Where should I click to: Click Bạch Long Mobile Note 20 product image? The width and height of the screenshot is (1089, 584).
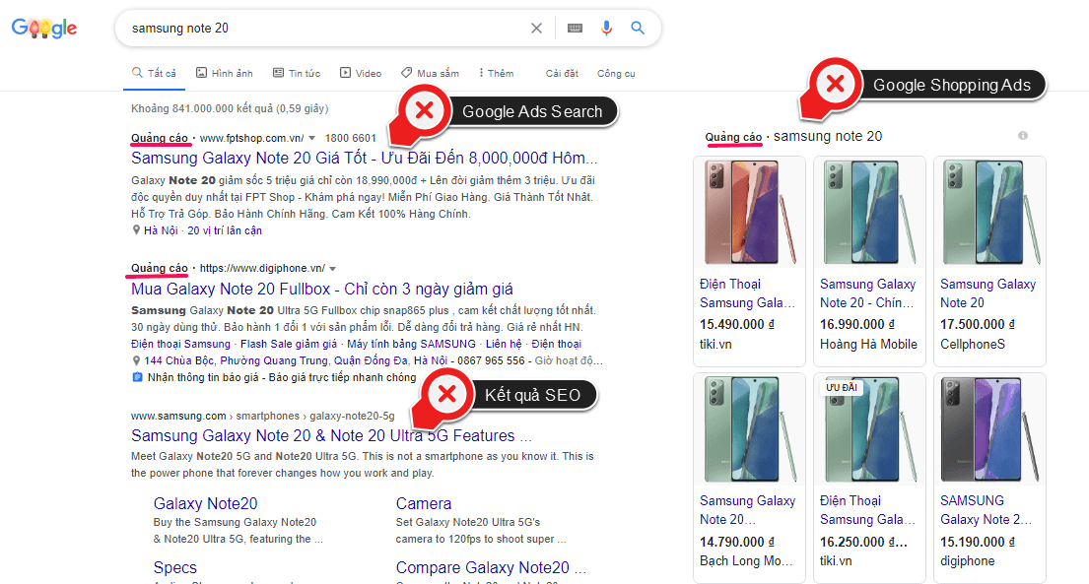(x=749, y=428)
